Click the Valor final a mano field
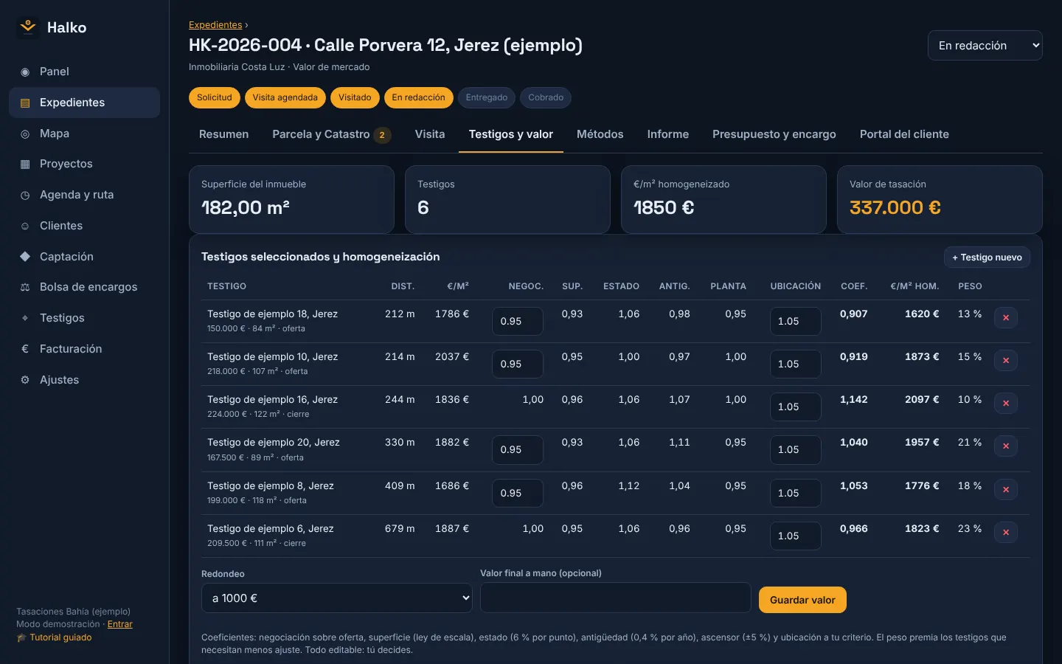Screen dimensions: 1062x664 [x=615, y=598]
